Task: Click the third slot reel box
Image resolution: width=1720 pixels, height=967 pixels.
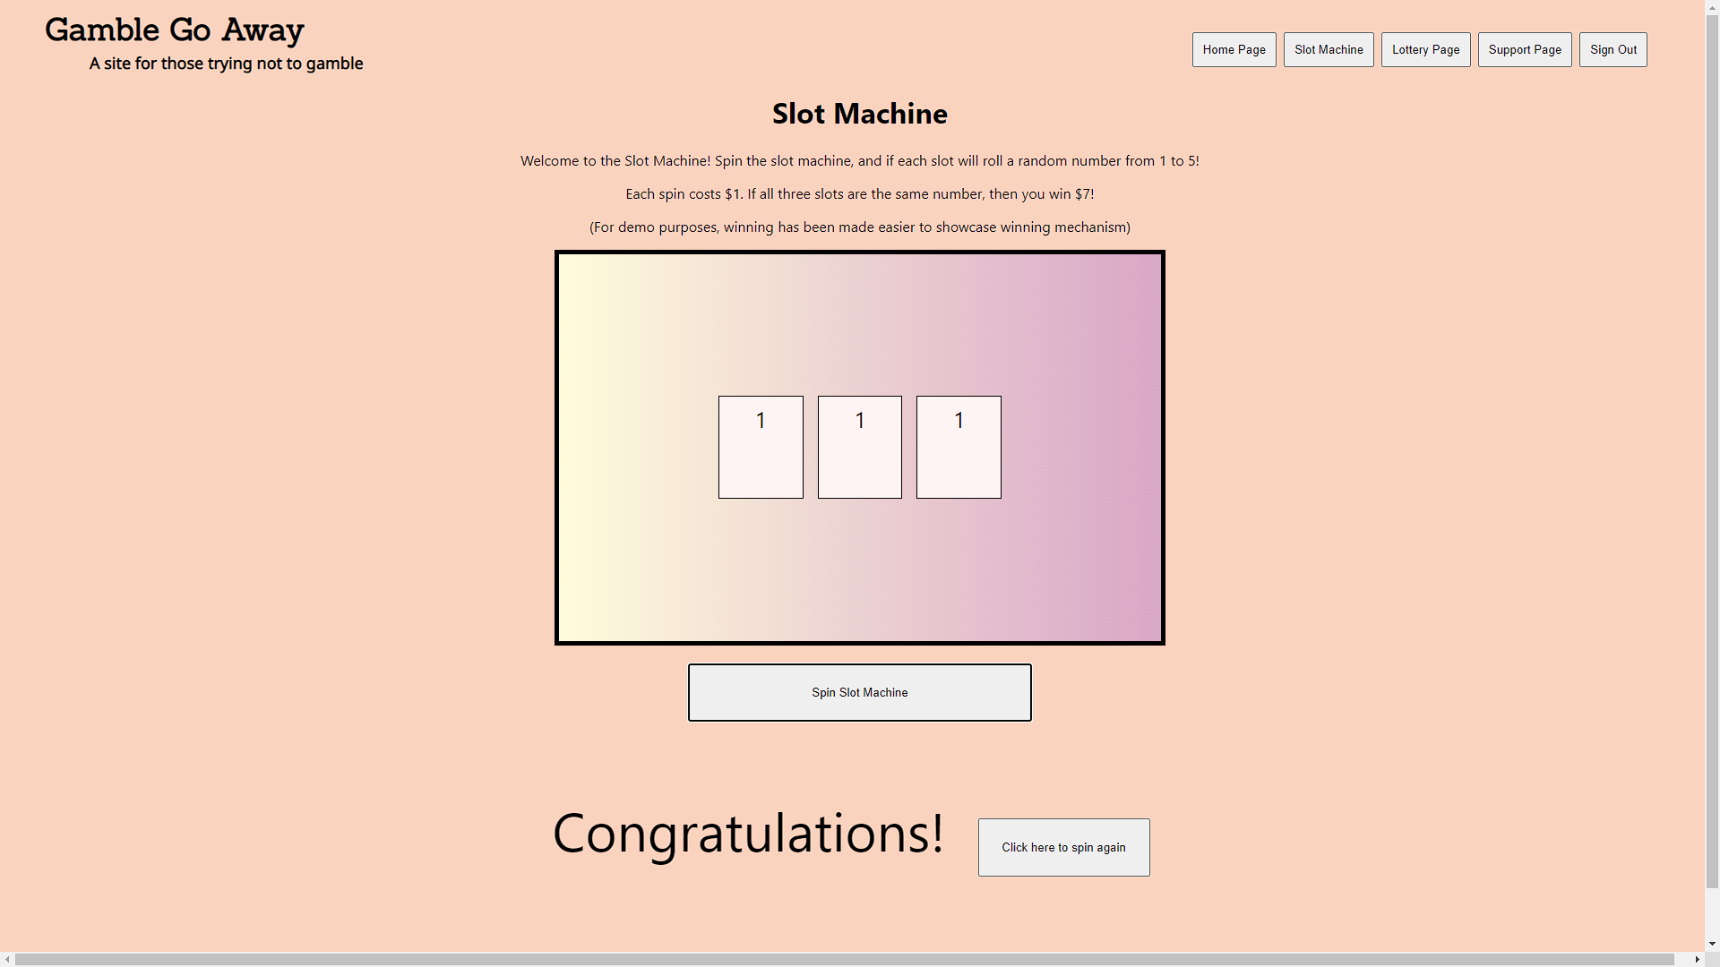Action: click(959, 447)
